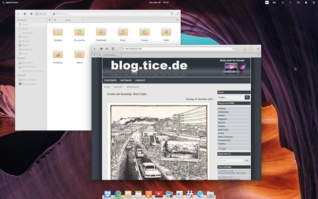Launch Music from the dock
This screenshot has height=199, width=318.
[148, 194]
